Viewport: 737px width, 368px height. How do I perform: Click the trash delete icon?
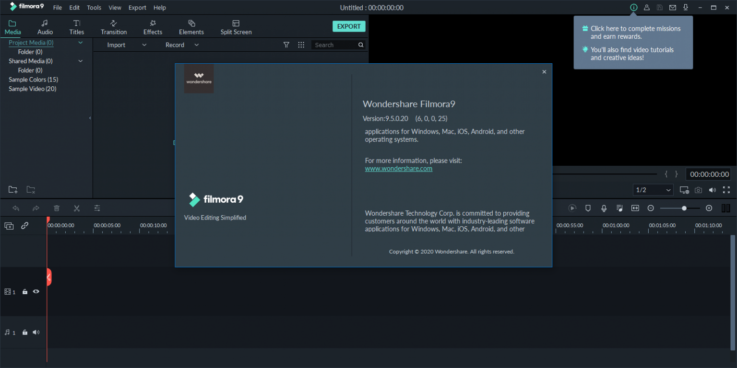57,208
